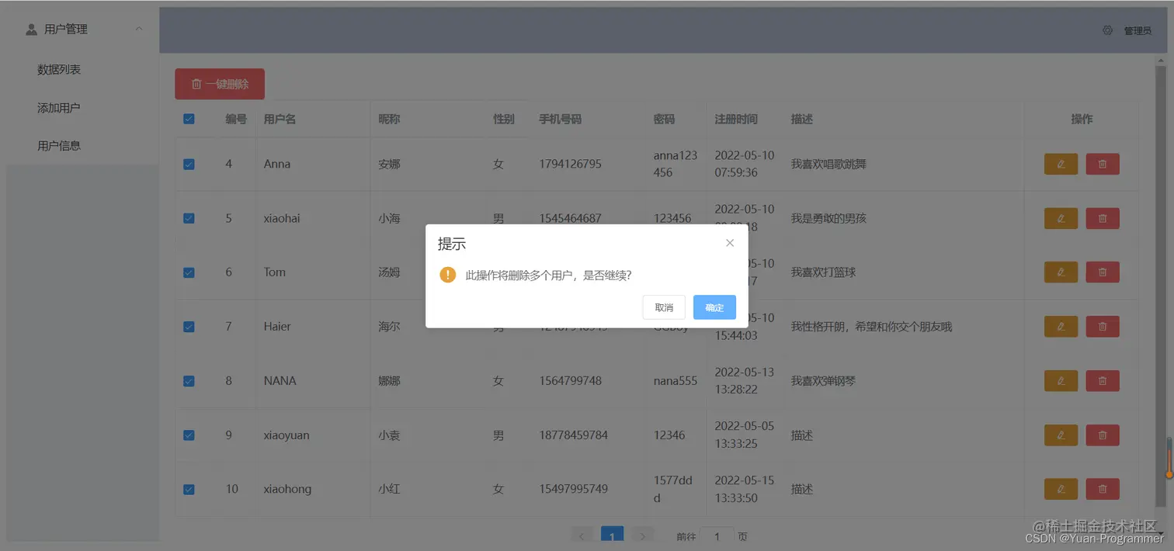Screen dimensions: 1174x551
Task: Uncheck the checkbox for Anna's row
Action: (x=189, y=164)
